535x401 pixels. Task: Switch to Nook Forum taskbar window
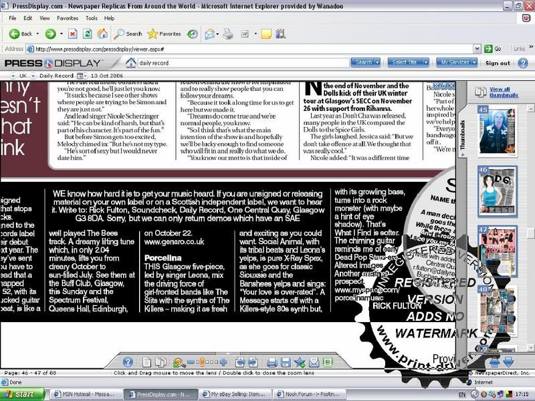(x=310, y=394)
